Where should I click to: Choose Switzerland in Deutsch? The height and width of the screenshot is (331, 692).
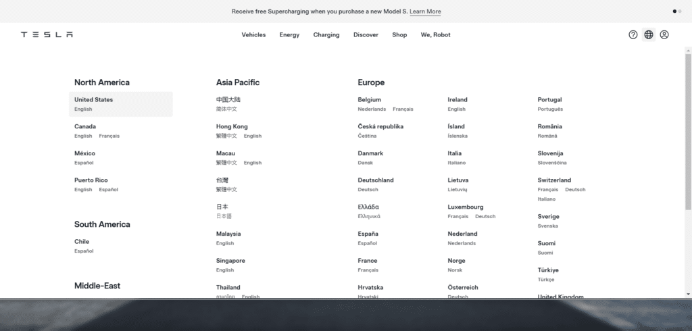click(575, 190)
